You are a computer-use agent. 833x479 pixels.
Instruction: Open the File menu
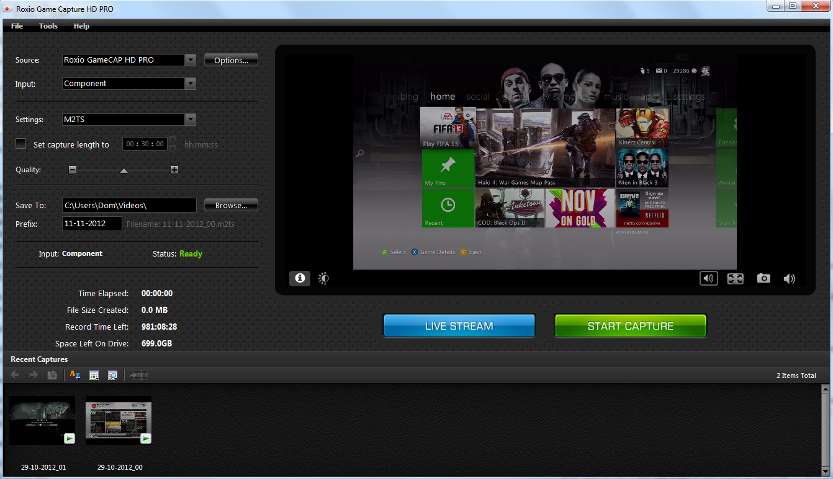click(17, 26)
